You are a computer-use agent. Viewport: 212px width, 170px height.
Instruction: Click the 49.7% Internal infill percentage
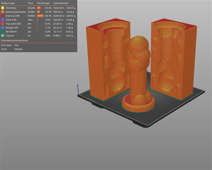pos(48,16)
